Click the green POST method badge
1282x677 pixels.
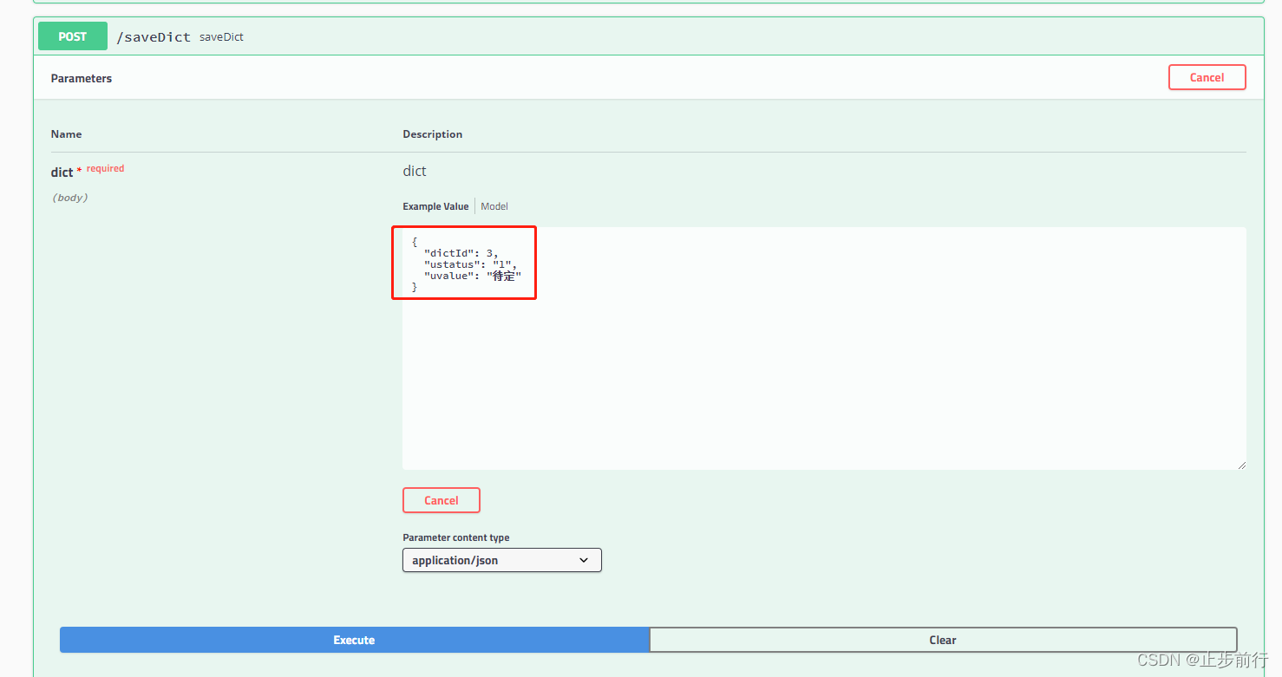coord(73,36)
